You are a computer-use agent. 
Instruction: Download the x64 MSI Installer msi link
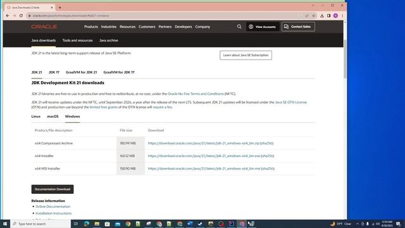pos(204,168)
